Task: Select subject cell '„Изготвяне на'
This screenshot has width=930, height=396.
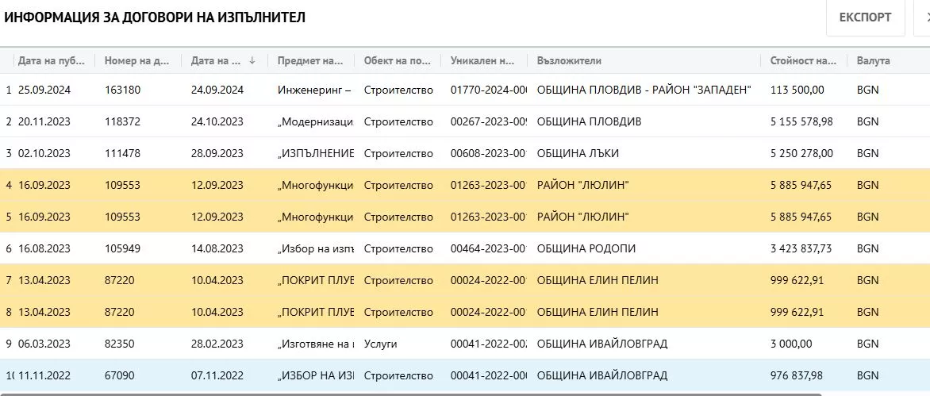Action: point(316,344)
